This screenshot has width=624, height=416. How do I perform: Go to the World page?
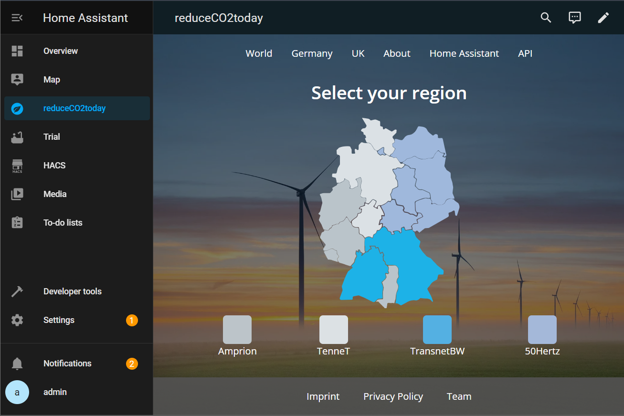point(259,53)
